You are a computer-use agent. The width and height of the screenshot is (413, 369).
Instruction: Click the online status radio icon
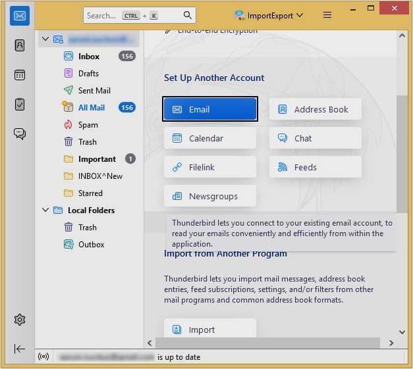pos(43,357)
